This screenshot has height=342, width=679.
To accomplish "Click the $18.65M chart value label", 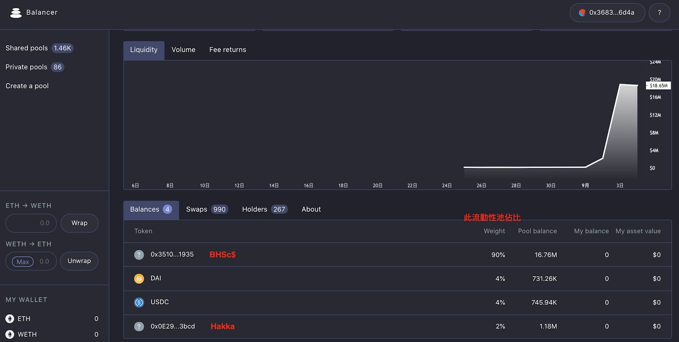I will pyautogui.click(x=659, y=86).
